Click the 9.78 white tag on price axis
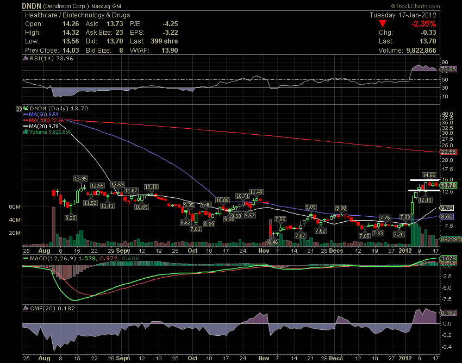The width and height of the screenshot is (462, 363). pos(447,208)
